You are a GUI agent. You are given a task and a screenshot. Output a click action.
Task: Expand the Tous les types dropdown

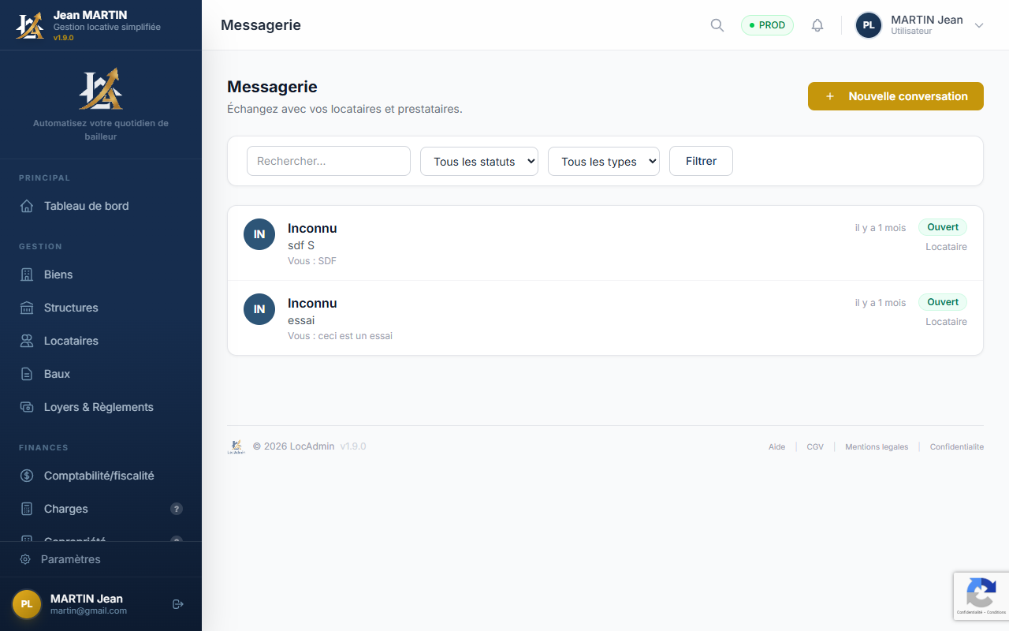pyautogui.click(x=604, y=161)
